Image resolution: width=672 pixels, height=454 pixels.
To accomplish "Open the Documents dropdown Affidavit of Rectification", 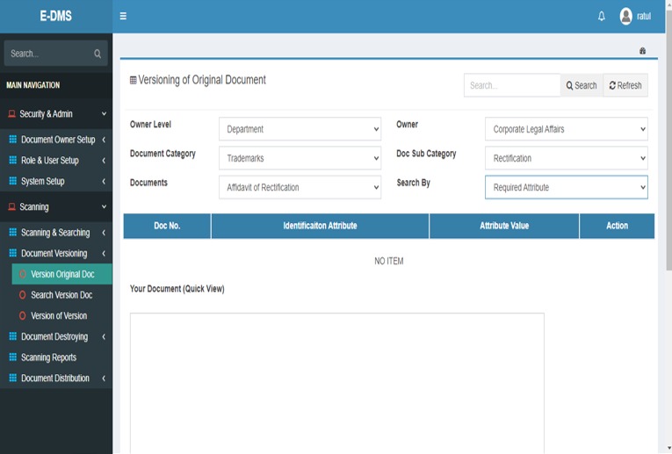I will [x=300, y=187].
